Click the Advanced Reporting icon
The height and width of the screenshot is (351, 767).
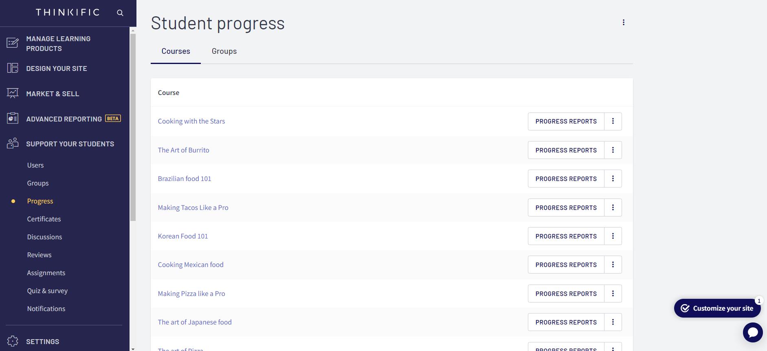click(x=13, y=119)
